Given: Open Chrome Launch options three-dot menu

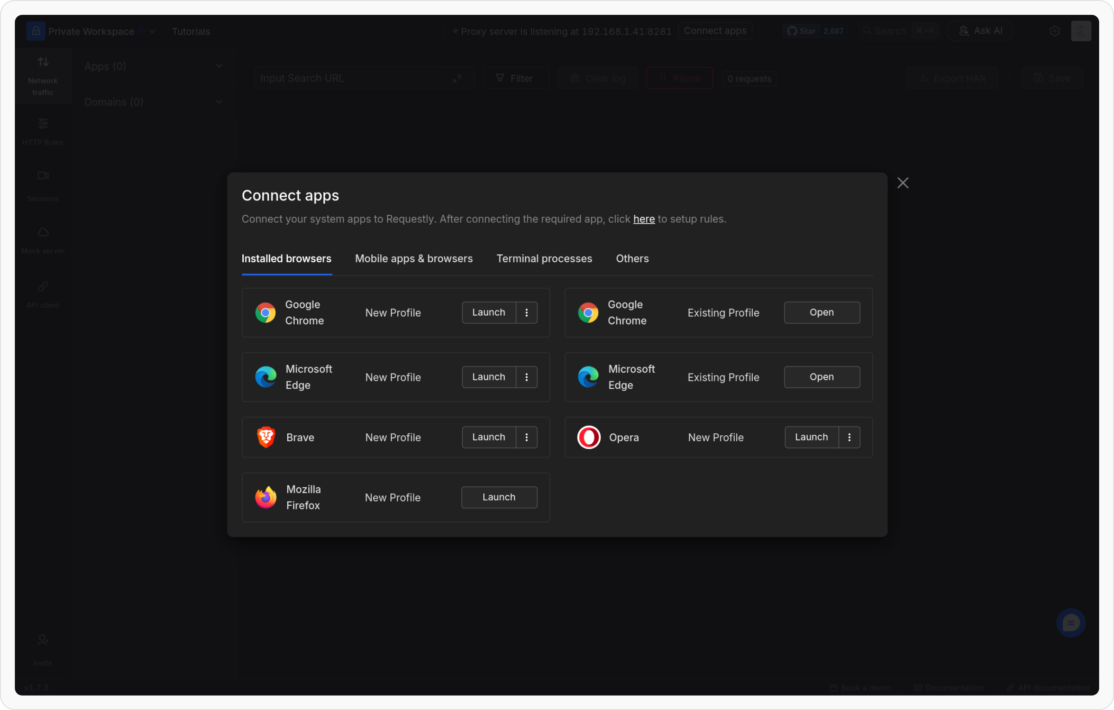Looking at the screenshot, I should (526, 313).
